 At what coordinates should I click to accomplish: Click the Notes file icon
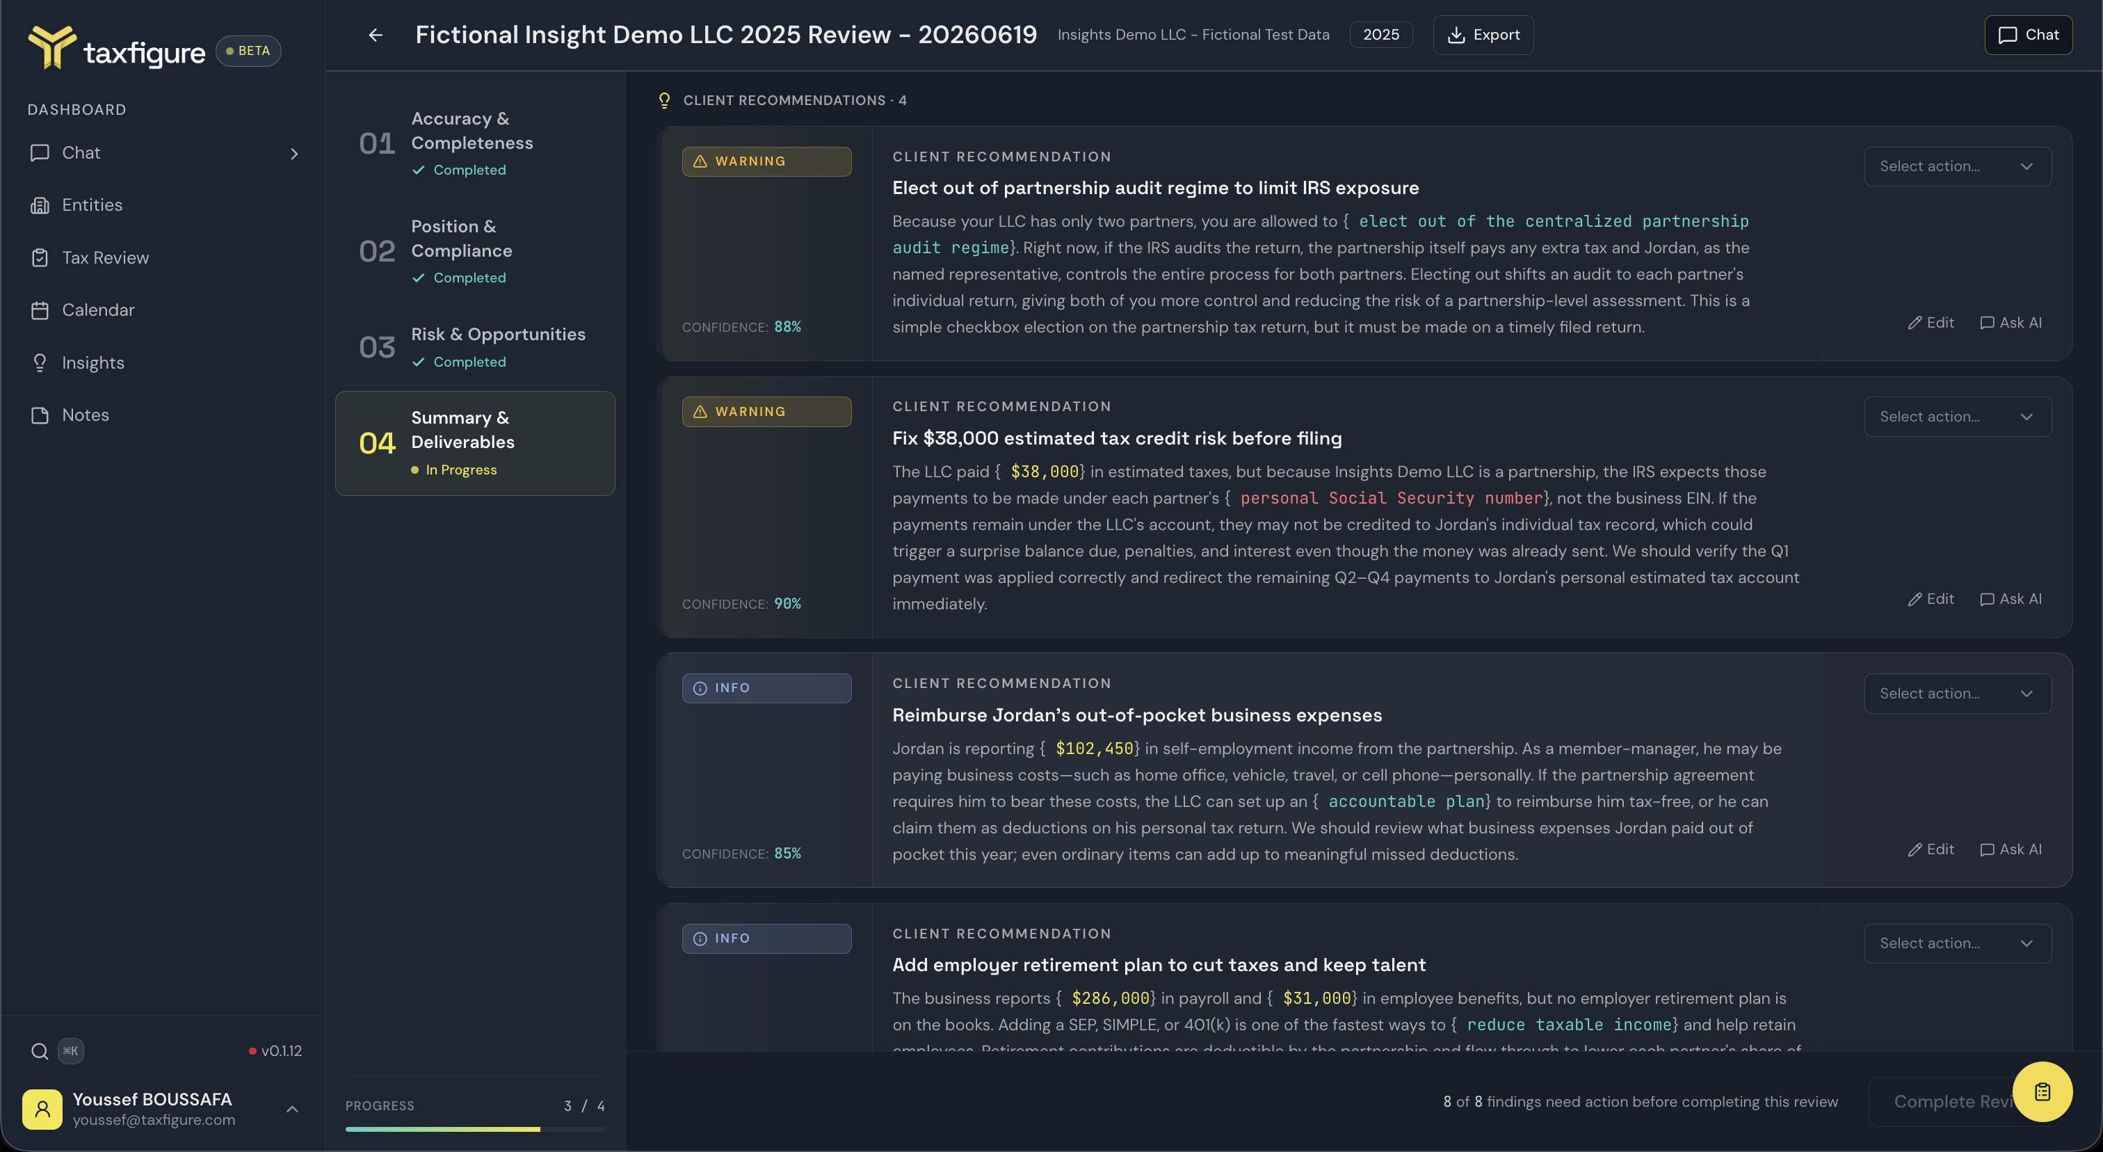pos(39,415)
